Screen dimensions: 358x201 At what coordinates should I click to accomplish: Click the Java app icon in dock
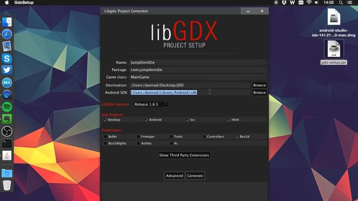pos(7,155)
